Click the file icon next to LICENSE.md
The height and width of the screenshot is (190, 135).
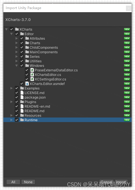pyautogui.click(x=22, y=93)
